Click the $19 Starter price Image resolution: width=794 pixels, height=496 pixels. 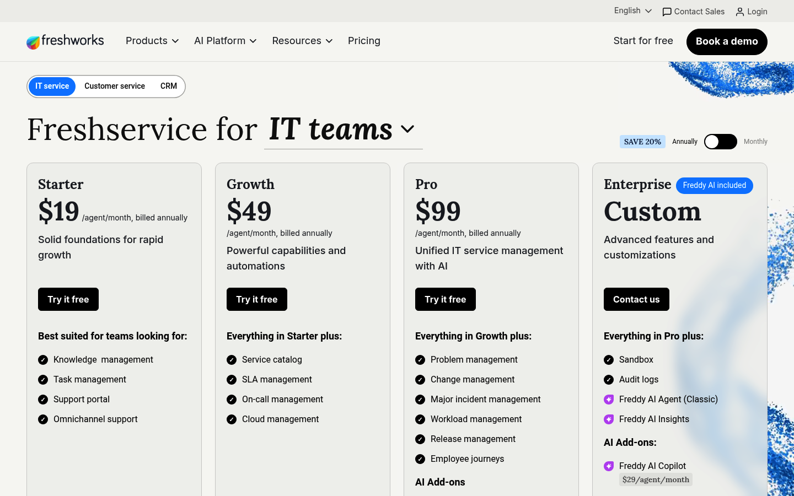coord(58,211)
